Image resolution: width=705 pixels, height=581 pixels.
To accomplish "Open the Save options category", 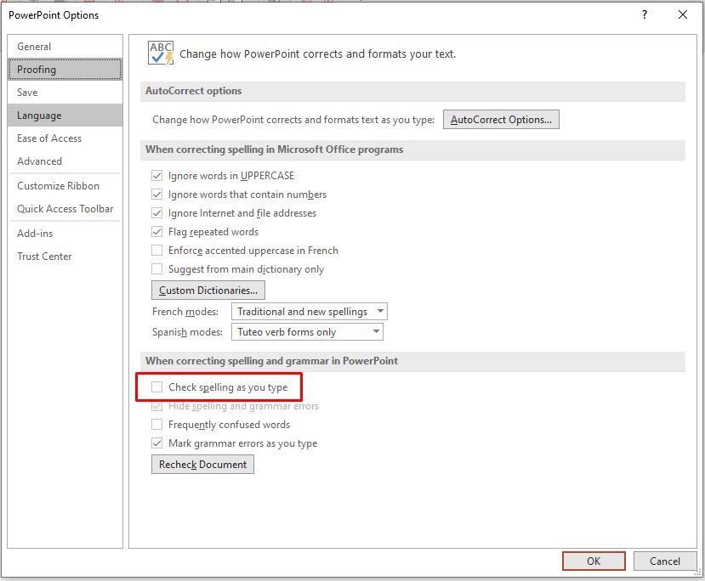I will click(x=65, y=93).
